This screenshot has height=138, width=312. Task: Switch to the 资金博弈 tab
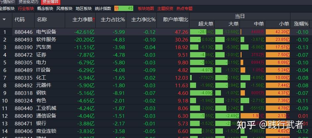(x=50, y=2)
